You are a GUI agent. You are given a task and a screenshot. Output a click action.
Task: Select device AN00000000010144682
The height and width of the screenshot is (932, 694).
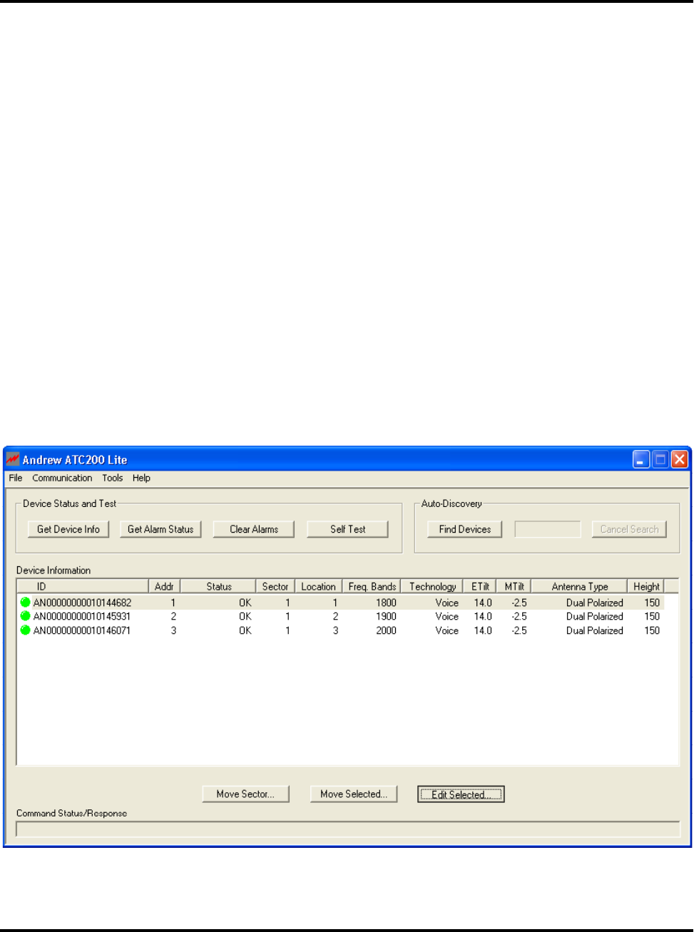[82, 603]
